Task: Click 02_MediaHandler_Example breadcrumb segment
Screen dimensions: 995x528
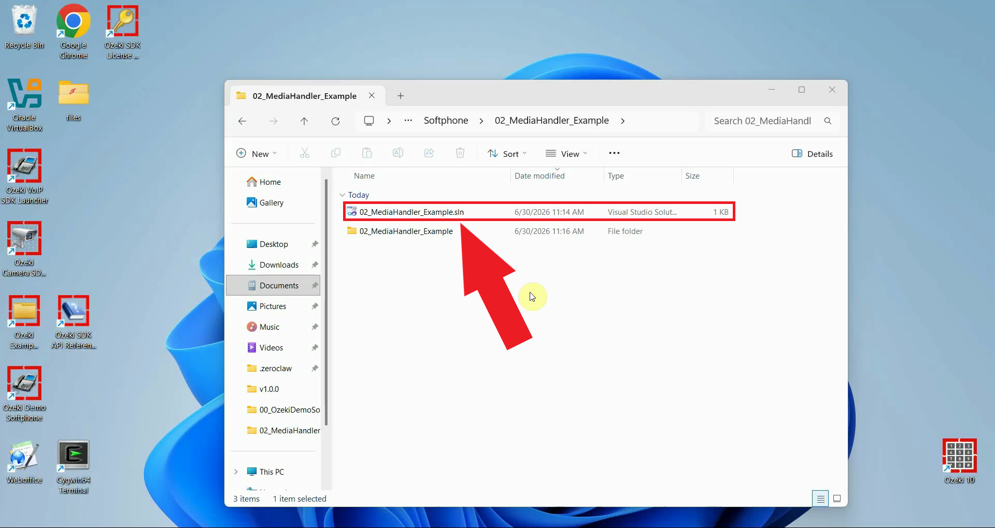Action: 551,121
